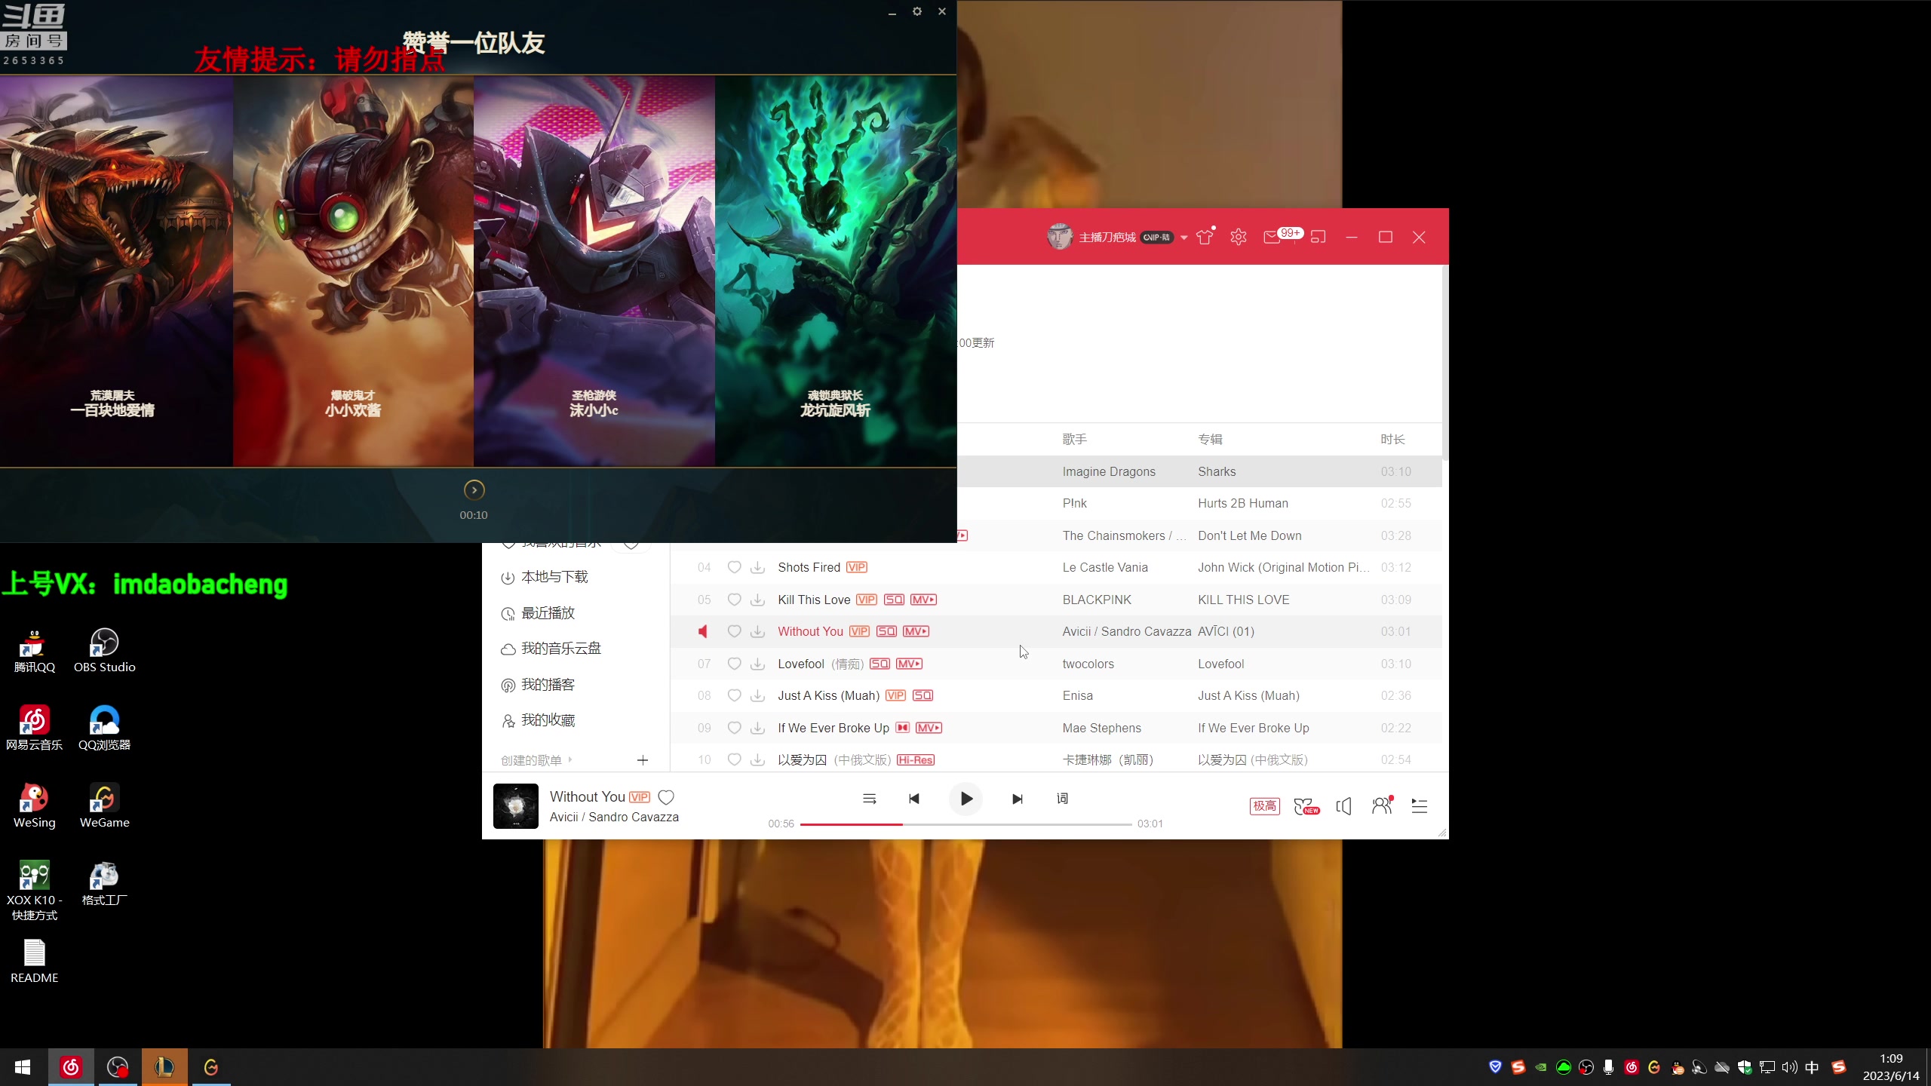This screenshot has width=1931, height=1086.
Task: Click the user avatar in the music header
Action: pos(1060,237)
